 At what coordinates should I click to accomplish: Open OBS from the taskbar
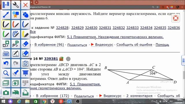(x=78, y=101)
